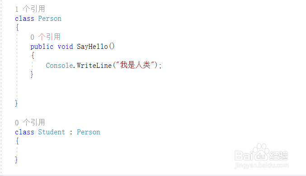Click the Person base class after the colon
Viewport: 306px width, 176px height.
coord(89,132)
